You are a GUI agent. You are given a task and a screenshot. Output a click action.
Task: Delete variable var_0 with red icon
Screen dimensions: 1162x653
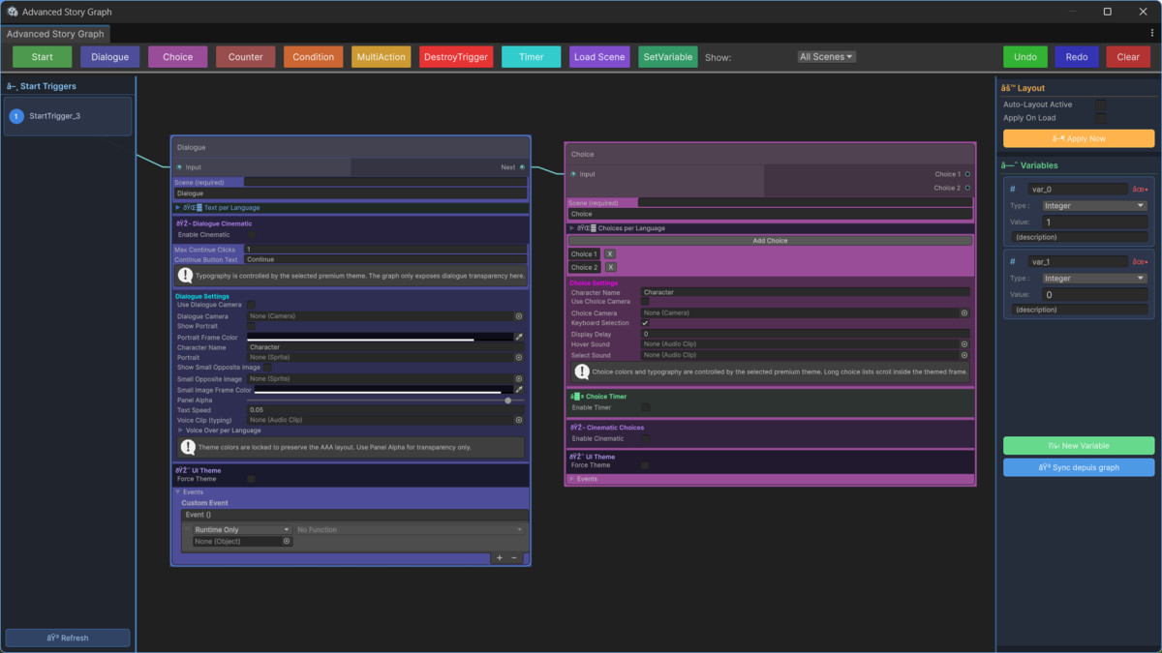click(x=1140, y=190)
